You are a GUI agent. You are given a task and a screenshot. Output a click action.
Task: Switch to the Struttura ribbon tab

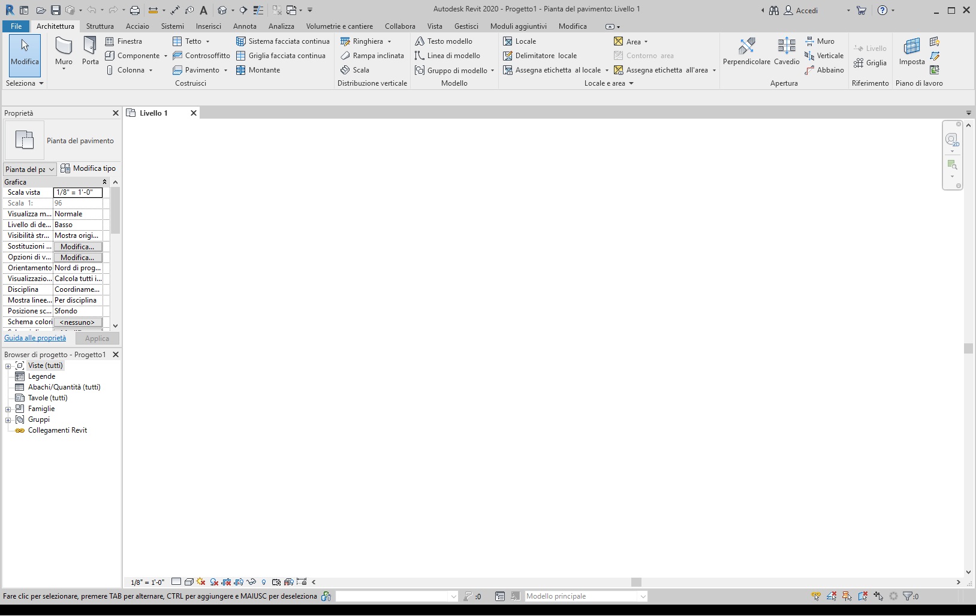pyautogui.click(x=100, y=26)
